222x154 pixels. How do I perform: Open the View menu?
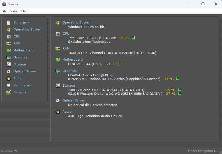pyautogui.click(x=14, y=11)
